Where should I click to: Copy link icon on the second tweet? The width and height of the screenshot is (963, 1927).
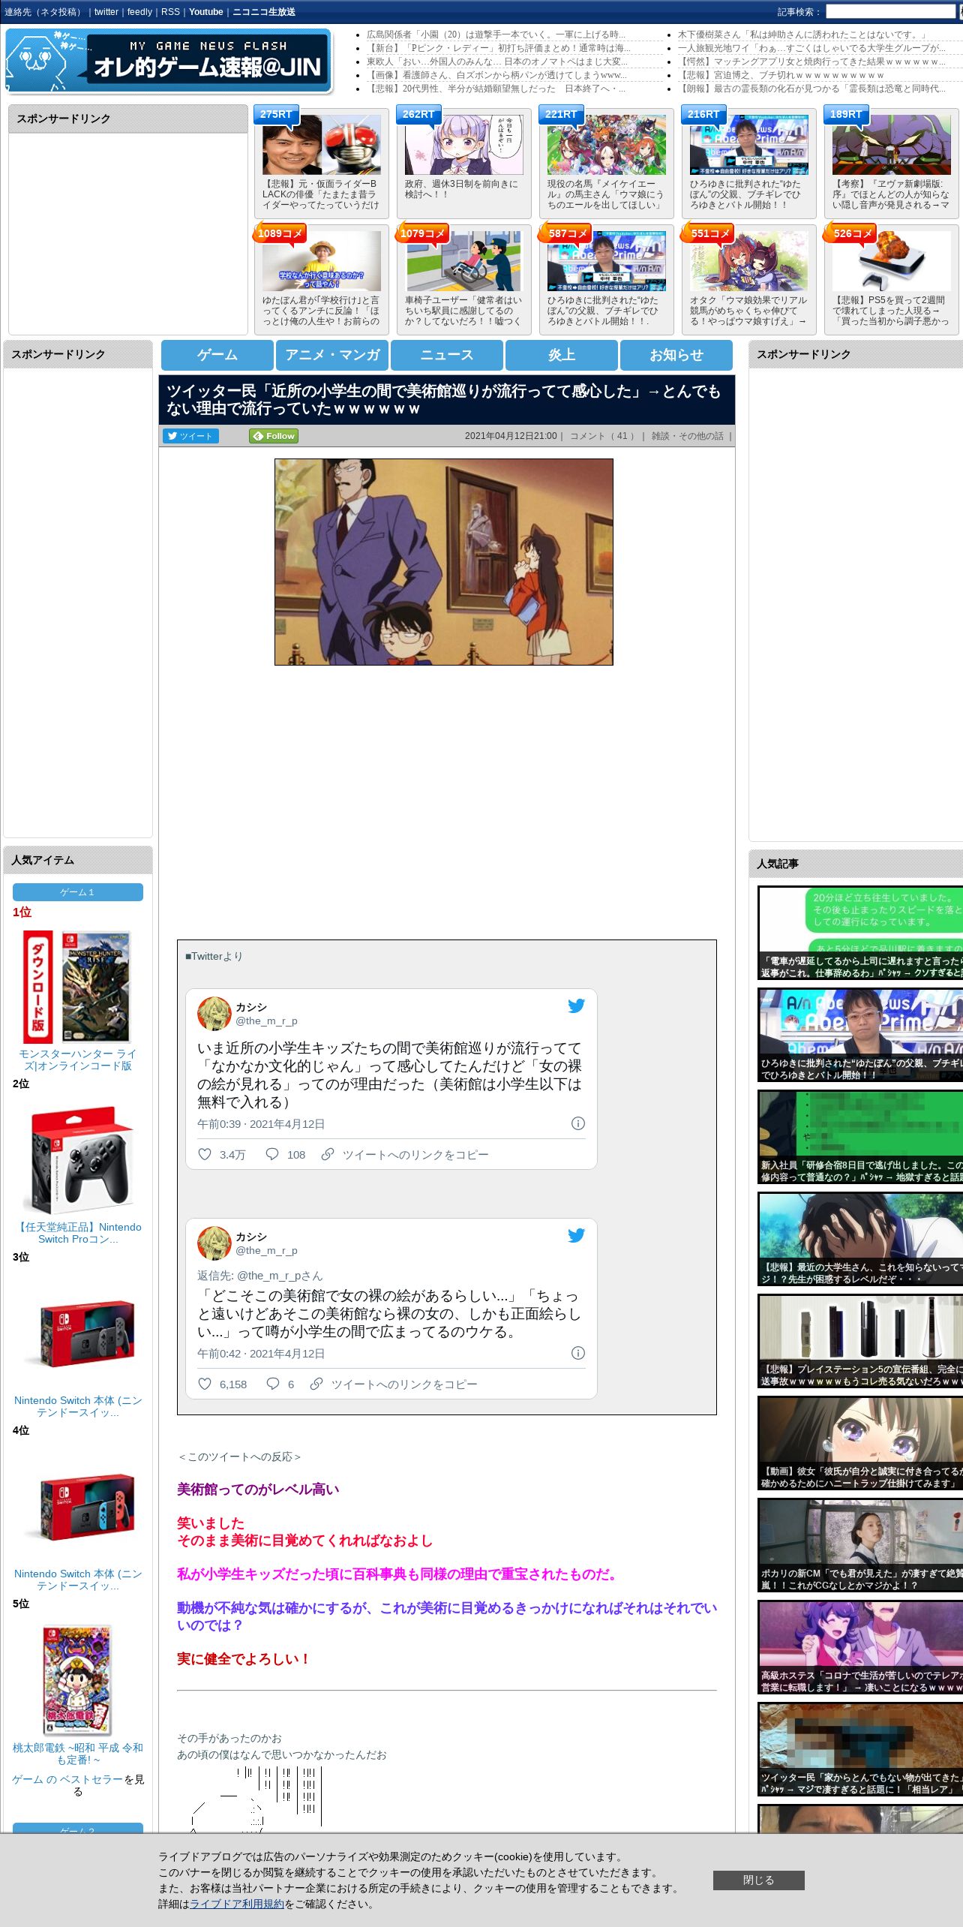tap(316, 1384)
